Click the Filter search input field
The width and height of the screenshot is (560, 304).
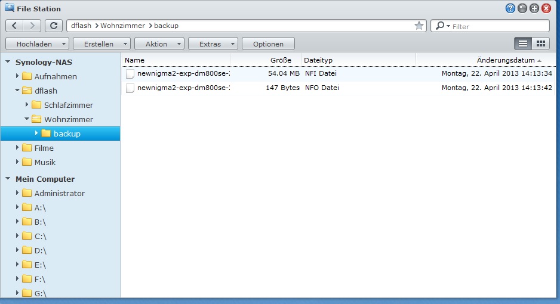(499, 26)
